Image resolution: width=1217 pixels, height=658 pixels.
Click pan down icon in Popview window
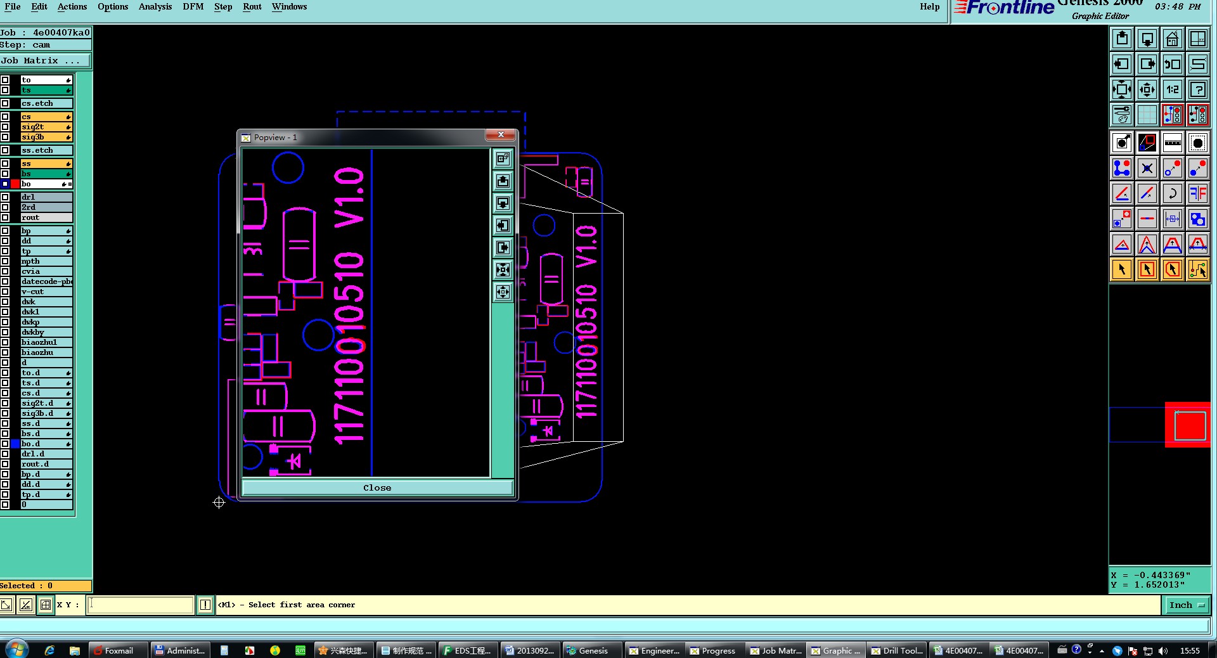pyautogui.click(x=503, y=203)
